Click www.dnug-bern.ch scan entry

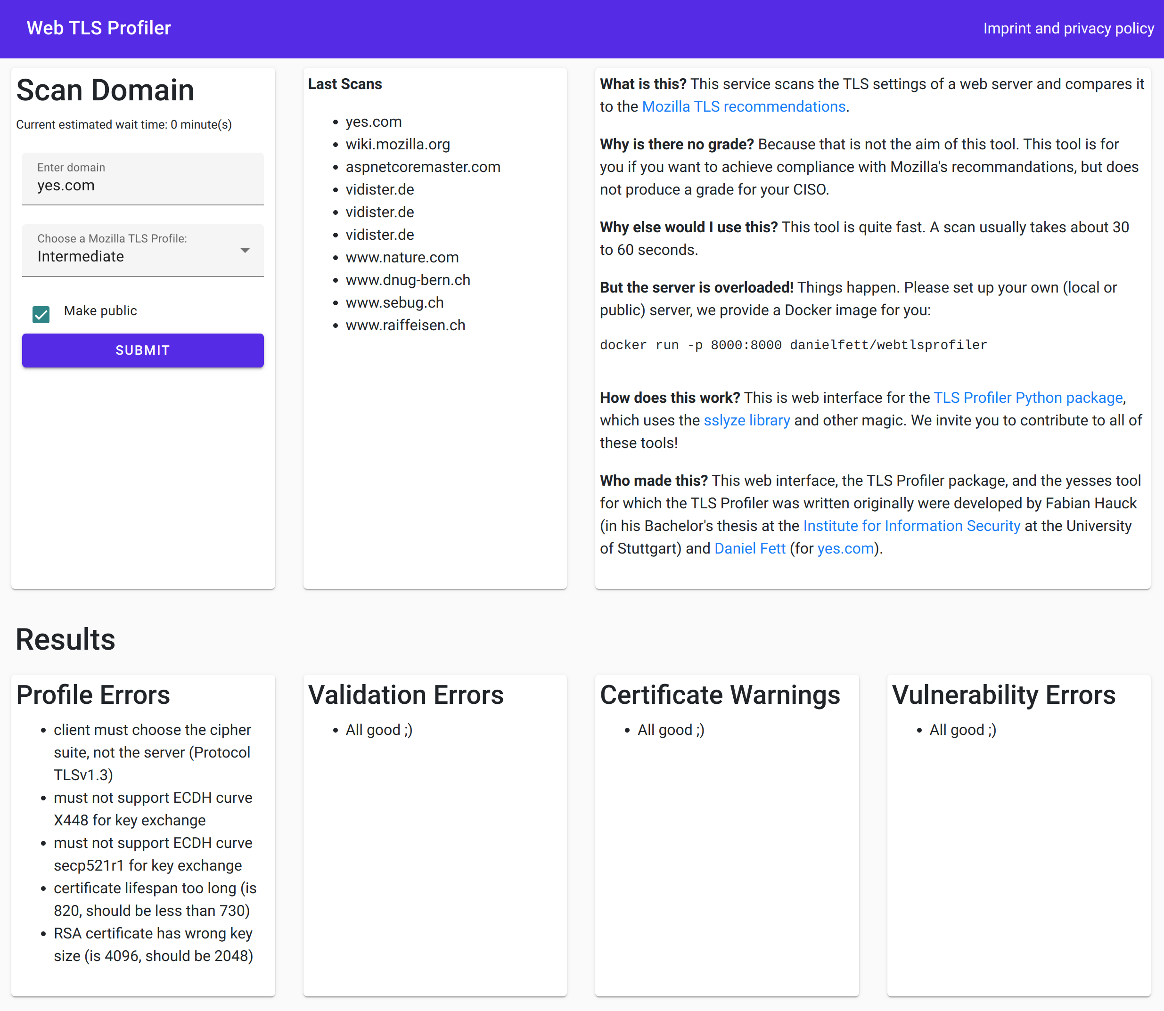407,280
